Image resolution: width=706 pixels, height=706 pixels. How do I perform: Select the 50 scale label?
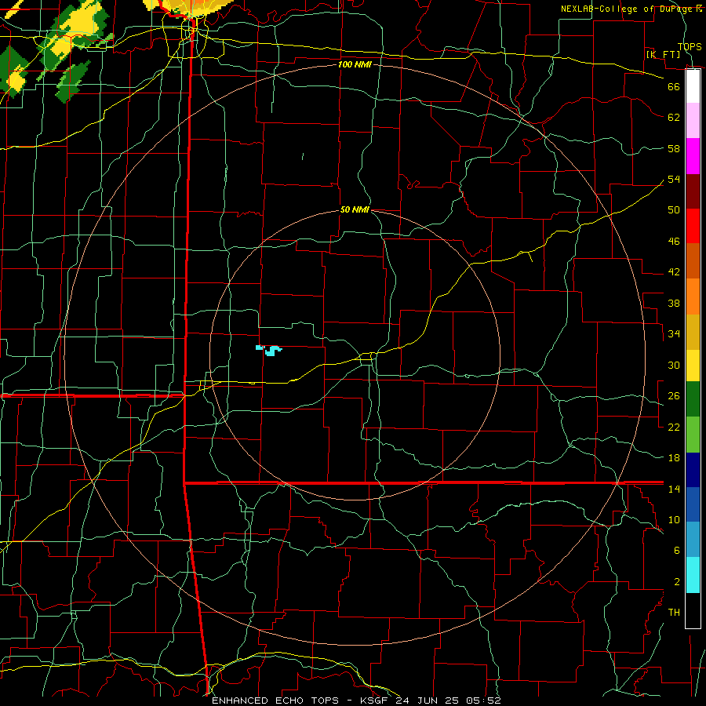coord(674,209)
